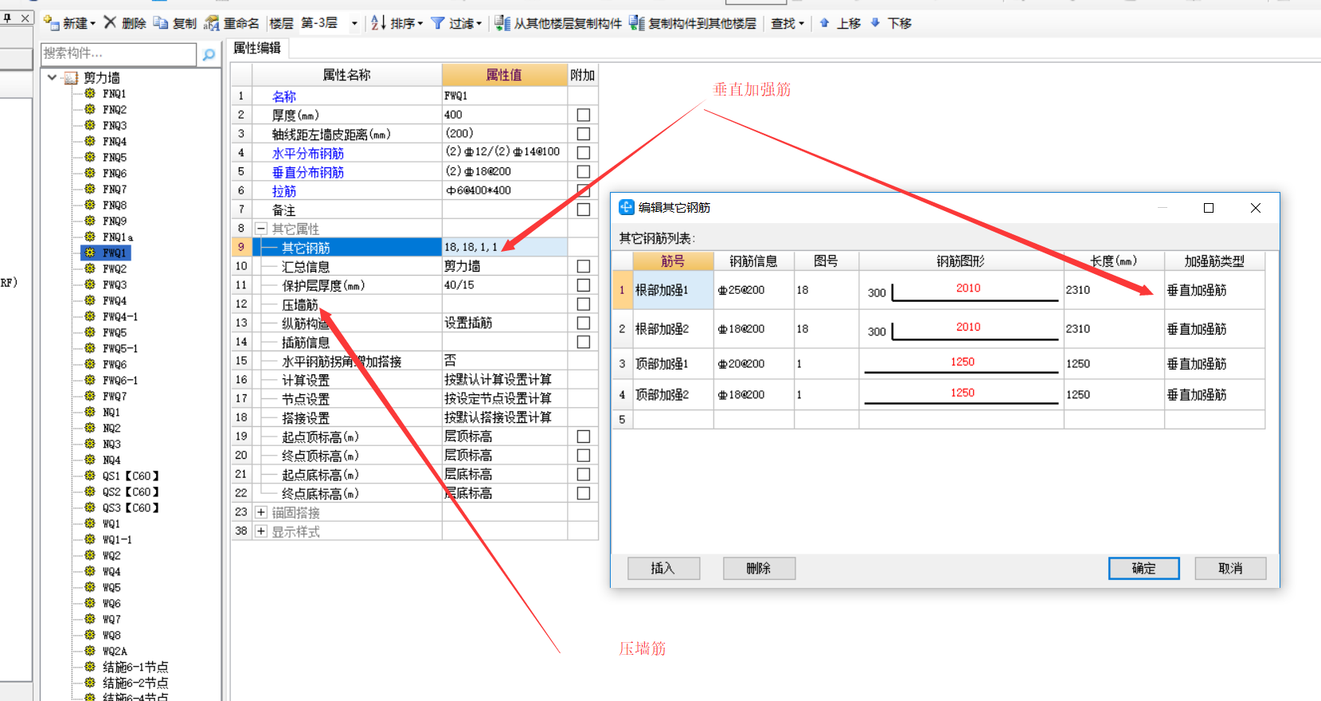Click the pin icon at top-left panel

click(7, 18)
